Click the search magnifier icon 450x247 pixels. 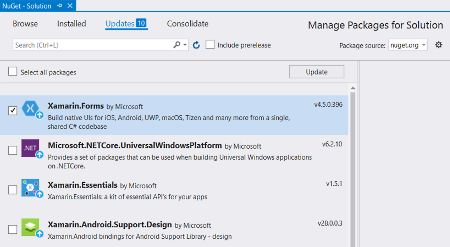coord(177,45)
